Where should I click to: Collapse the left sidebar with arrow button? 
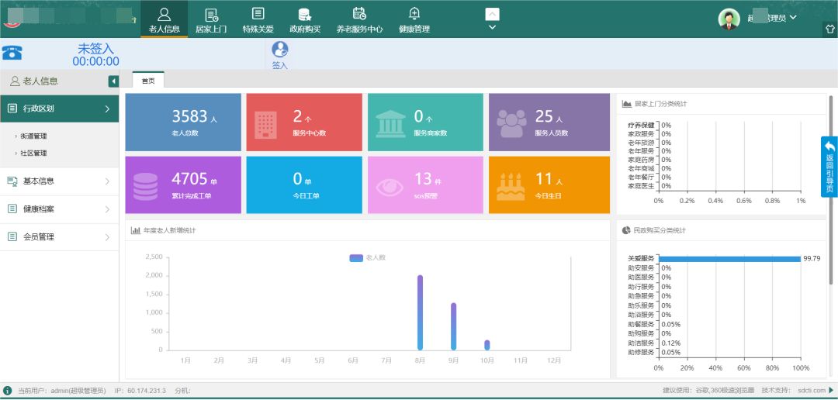tap(113, 81)
